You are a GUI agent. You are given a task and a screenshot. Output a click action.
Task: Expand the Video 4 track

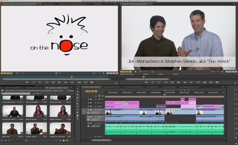pyautogui.click(x=95, y=99)
